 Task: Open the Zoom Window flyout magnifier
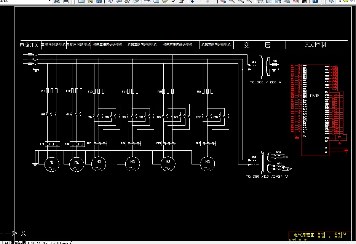[x=241, y=1]
